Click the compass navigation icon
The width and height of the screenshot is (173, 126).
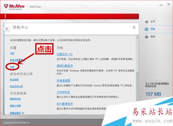(x=146, y=29)
